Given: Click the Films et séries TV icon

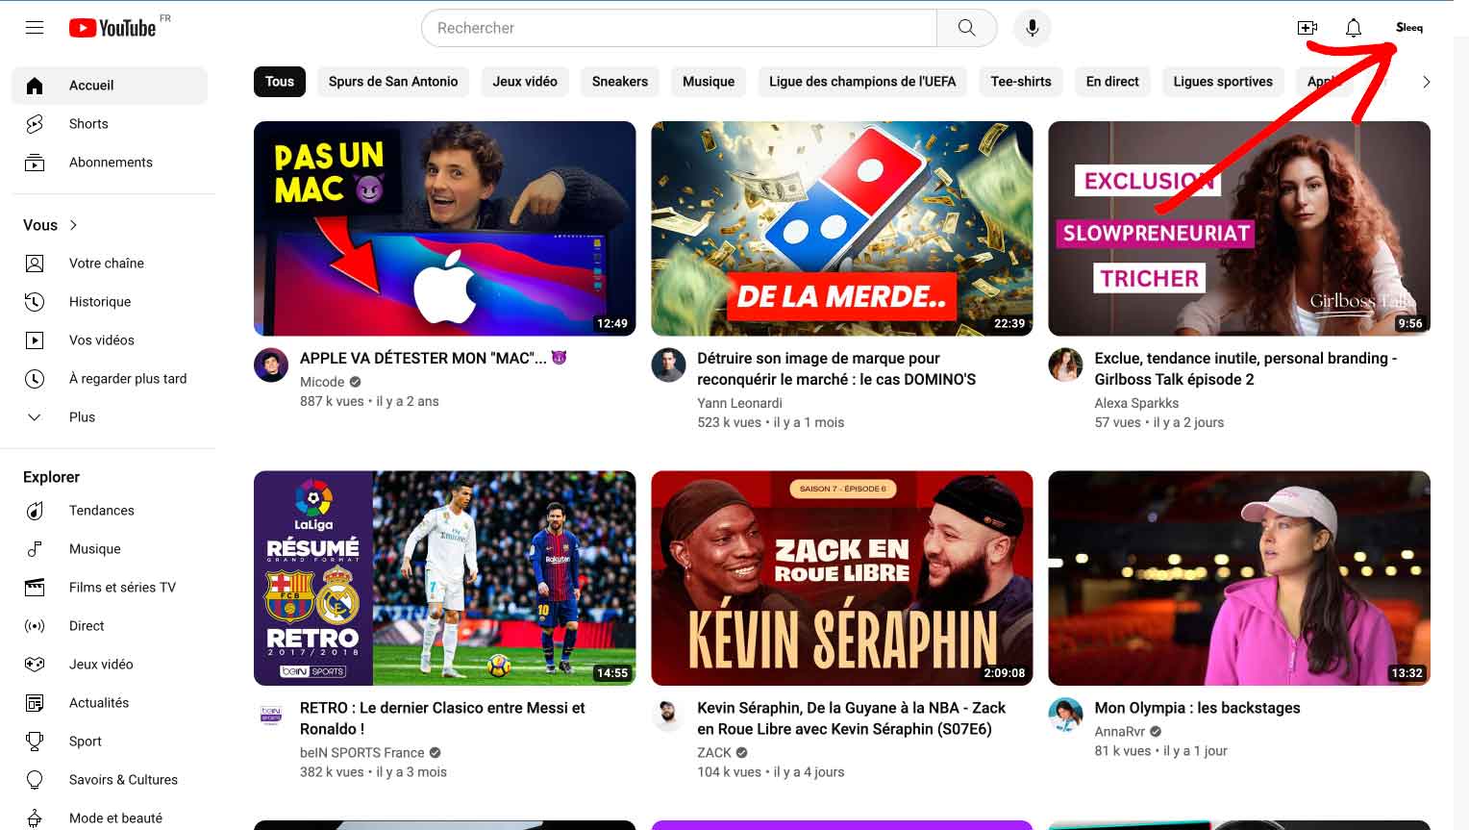Looking at the screenshot, I should [x=35, y=588].
